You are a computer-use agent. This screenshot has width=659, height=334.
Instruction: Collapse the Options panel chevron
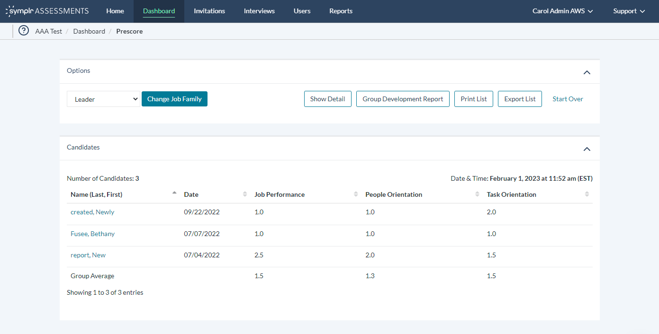pos(587,72)
